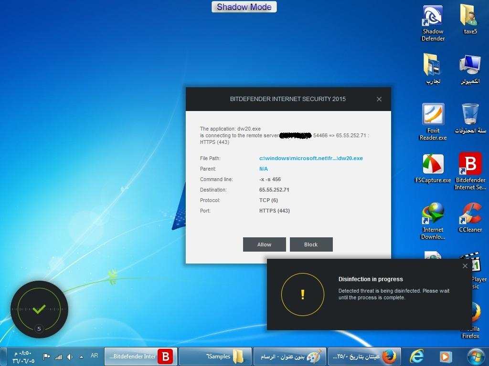
Task: Launch Internet Download Manager desktop shortcut
Action: [x=433, y=221]
